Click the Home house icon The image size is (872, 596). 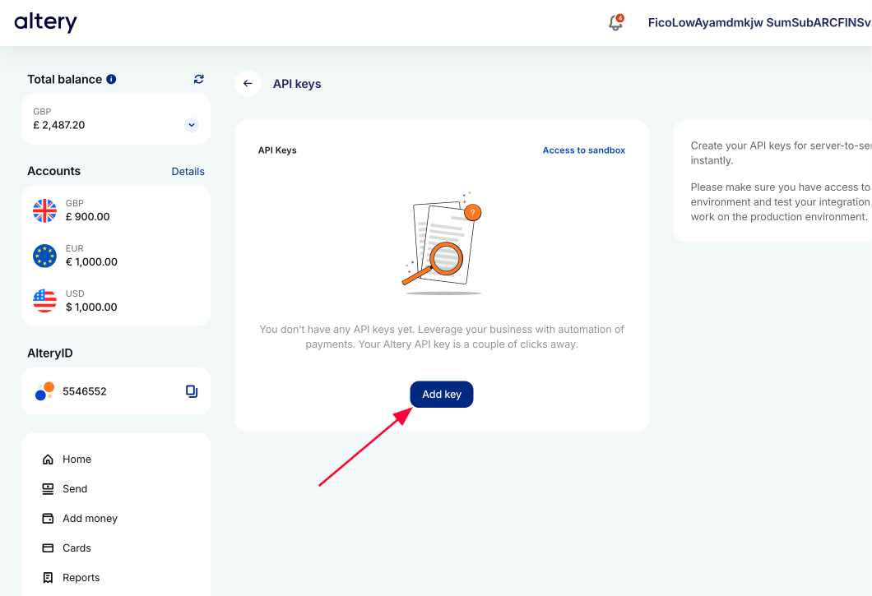click(48, 460)
